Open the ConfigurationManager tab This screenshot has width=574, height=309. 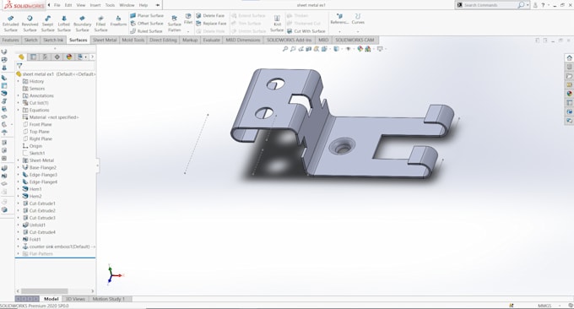click(x=45, y=57)
